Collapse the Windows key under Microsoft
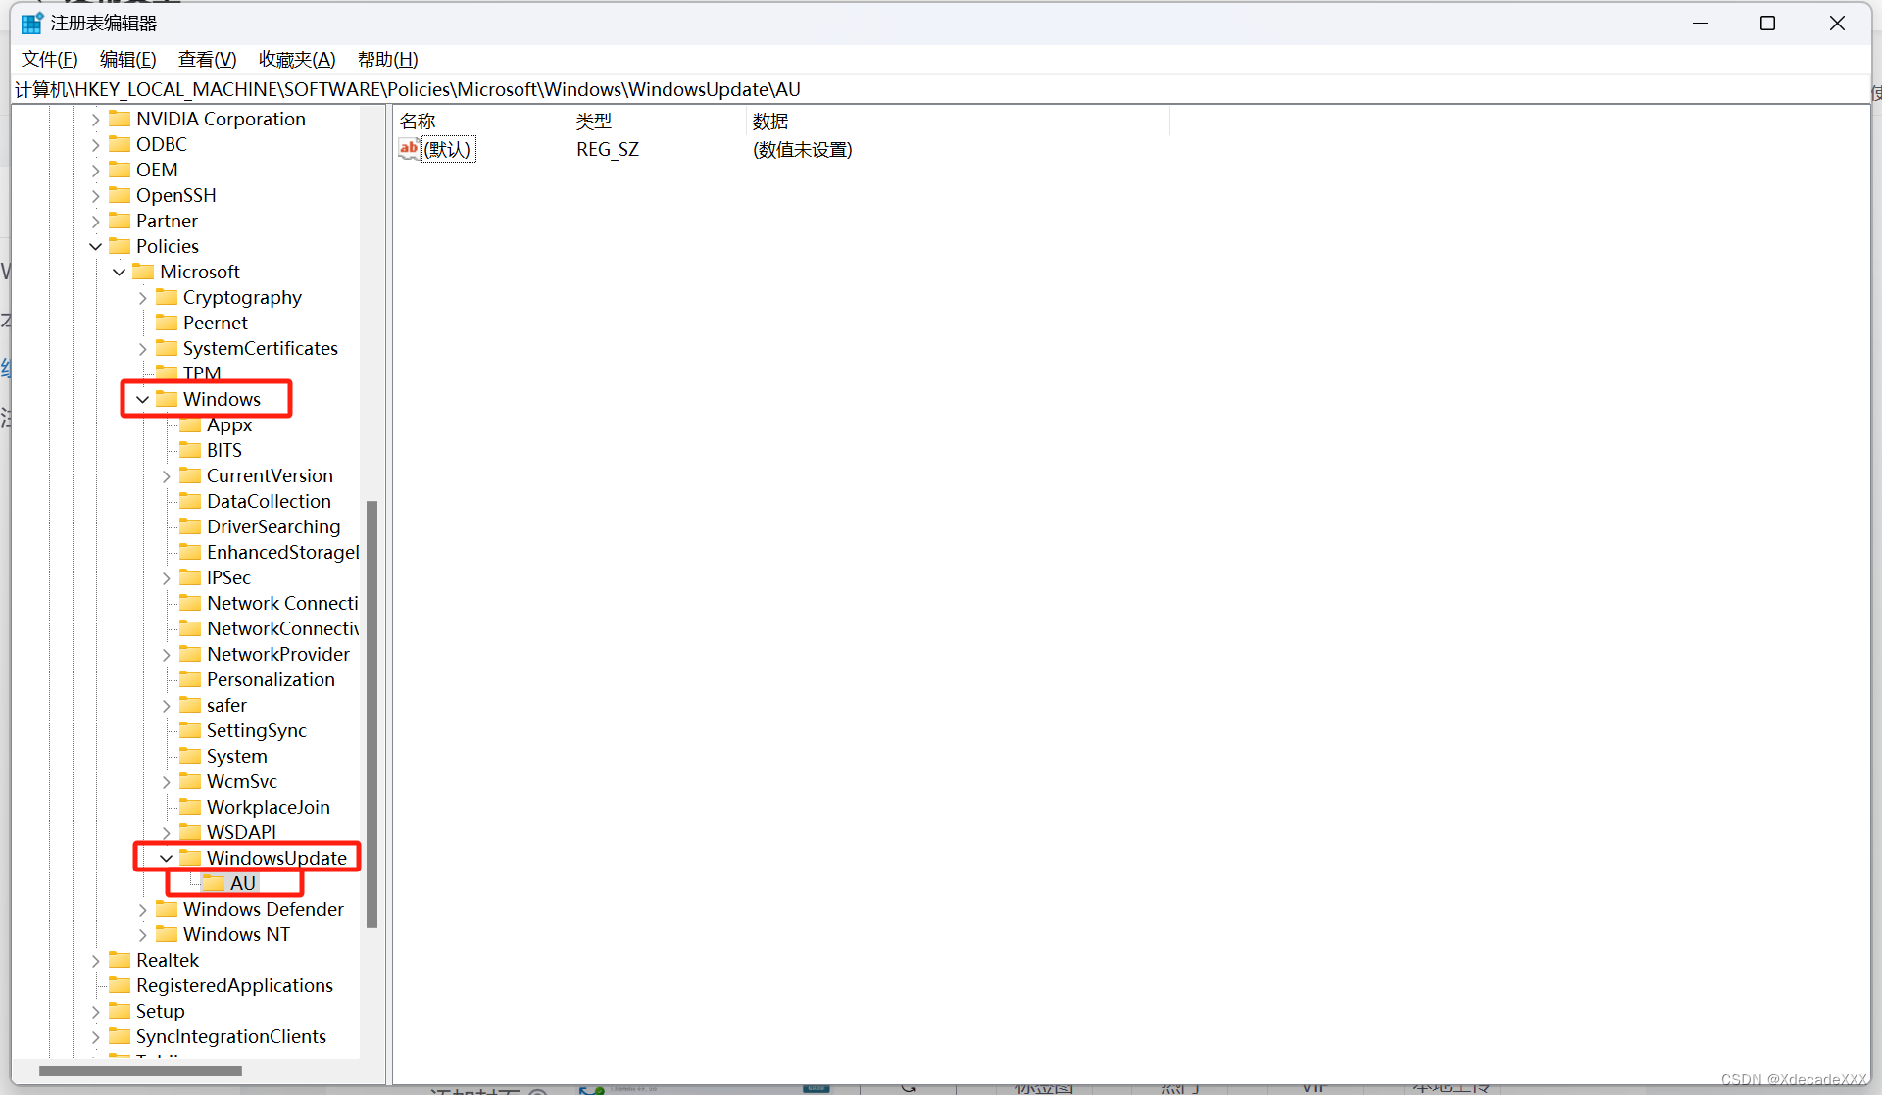1882x1095 pixels. 142,399
